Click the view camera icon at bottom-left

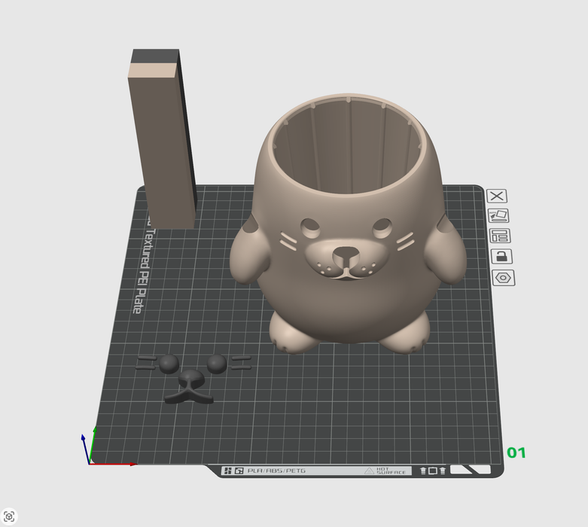coord(9,516)
